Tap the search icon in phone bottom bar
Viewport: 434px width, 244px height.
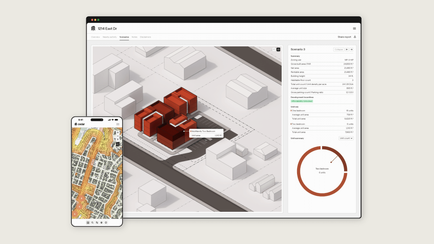[93, 223]
